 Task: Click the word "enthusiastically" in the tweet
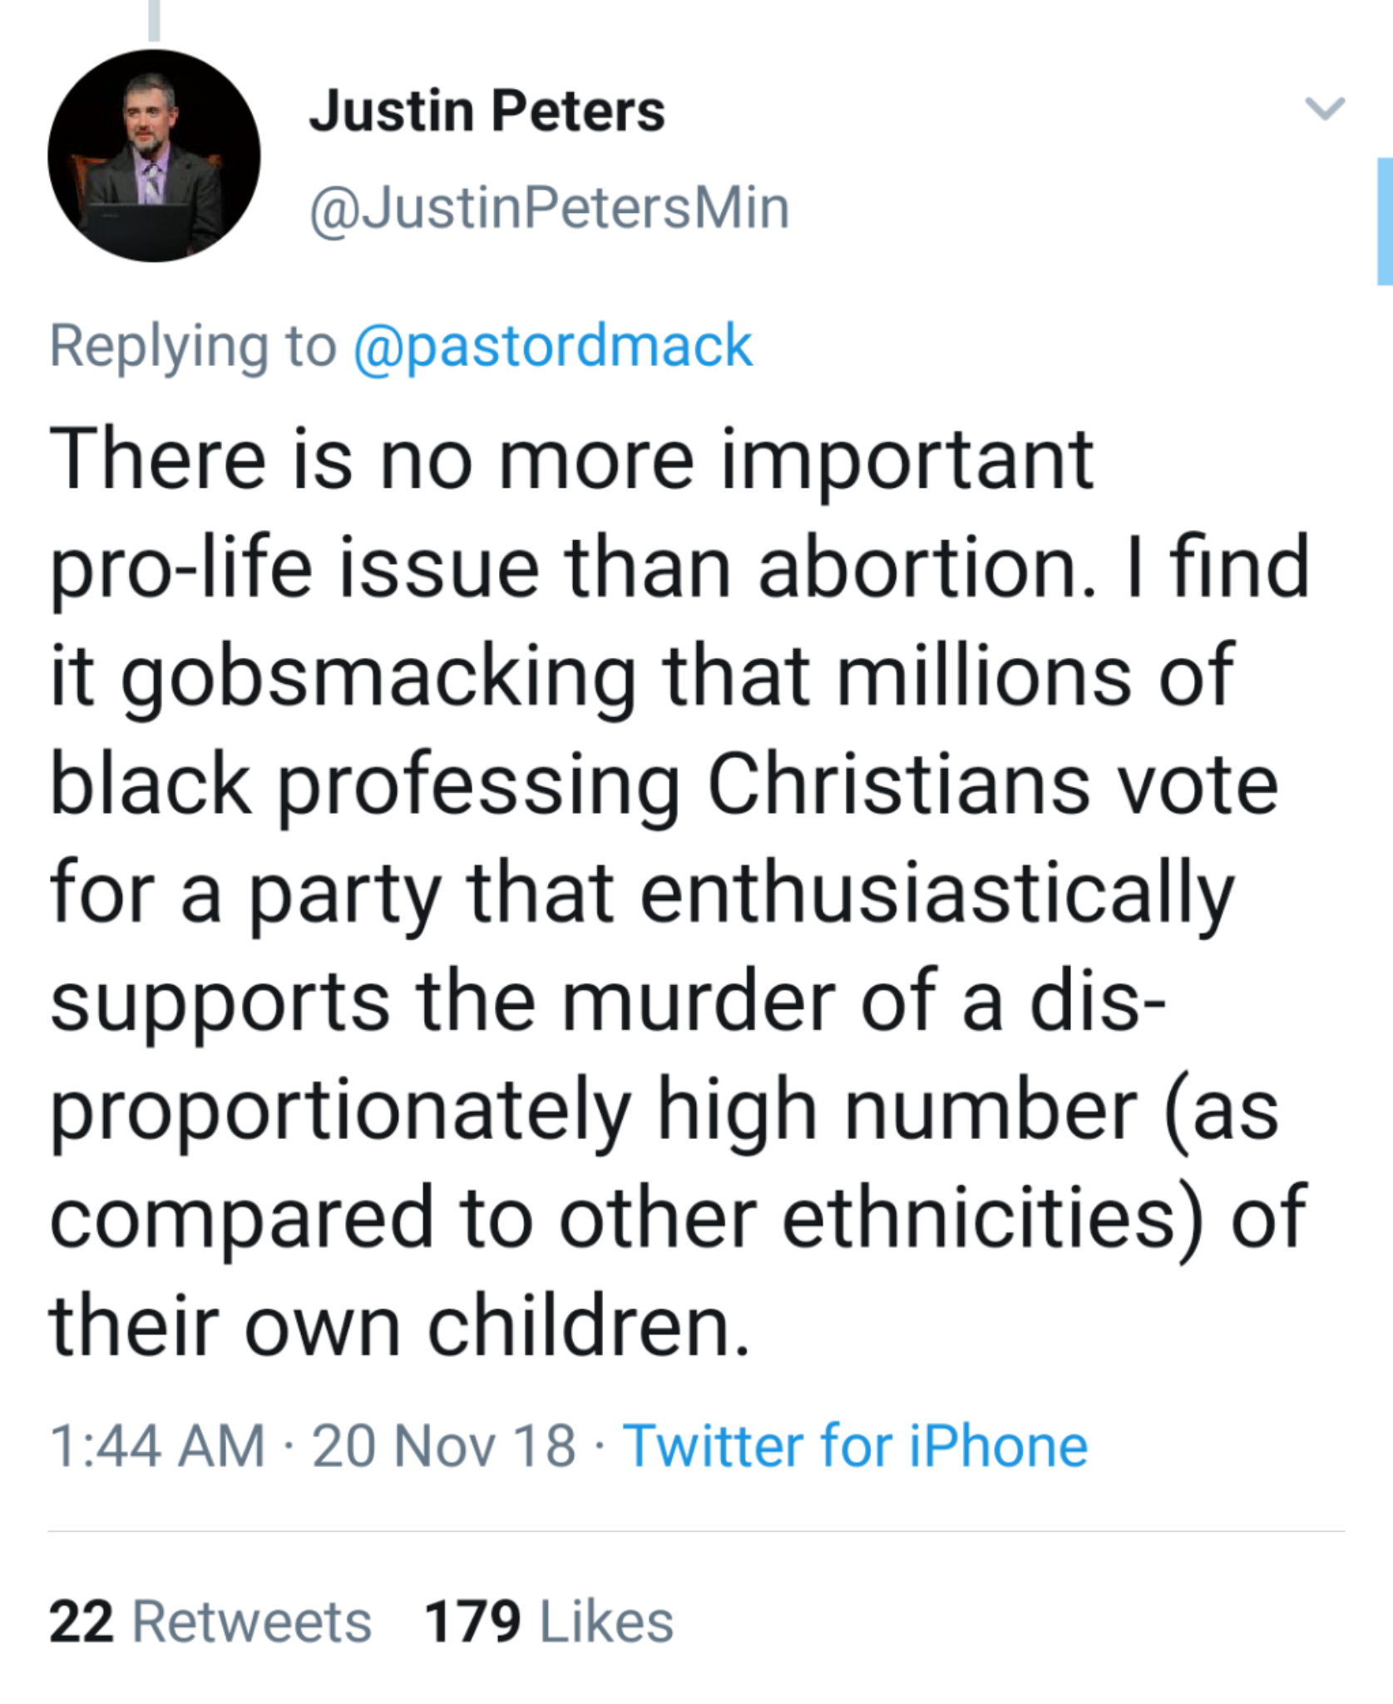point(937,893)
